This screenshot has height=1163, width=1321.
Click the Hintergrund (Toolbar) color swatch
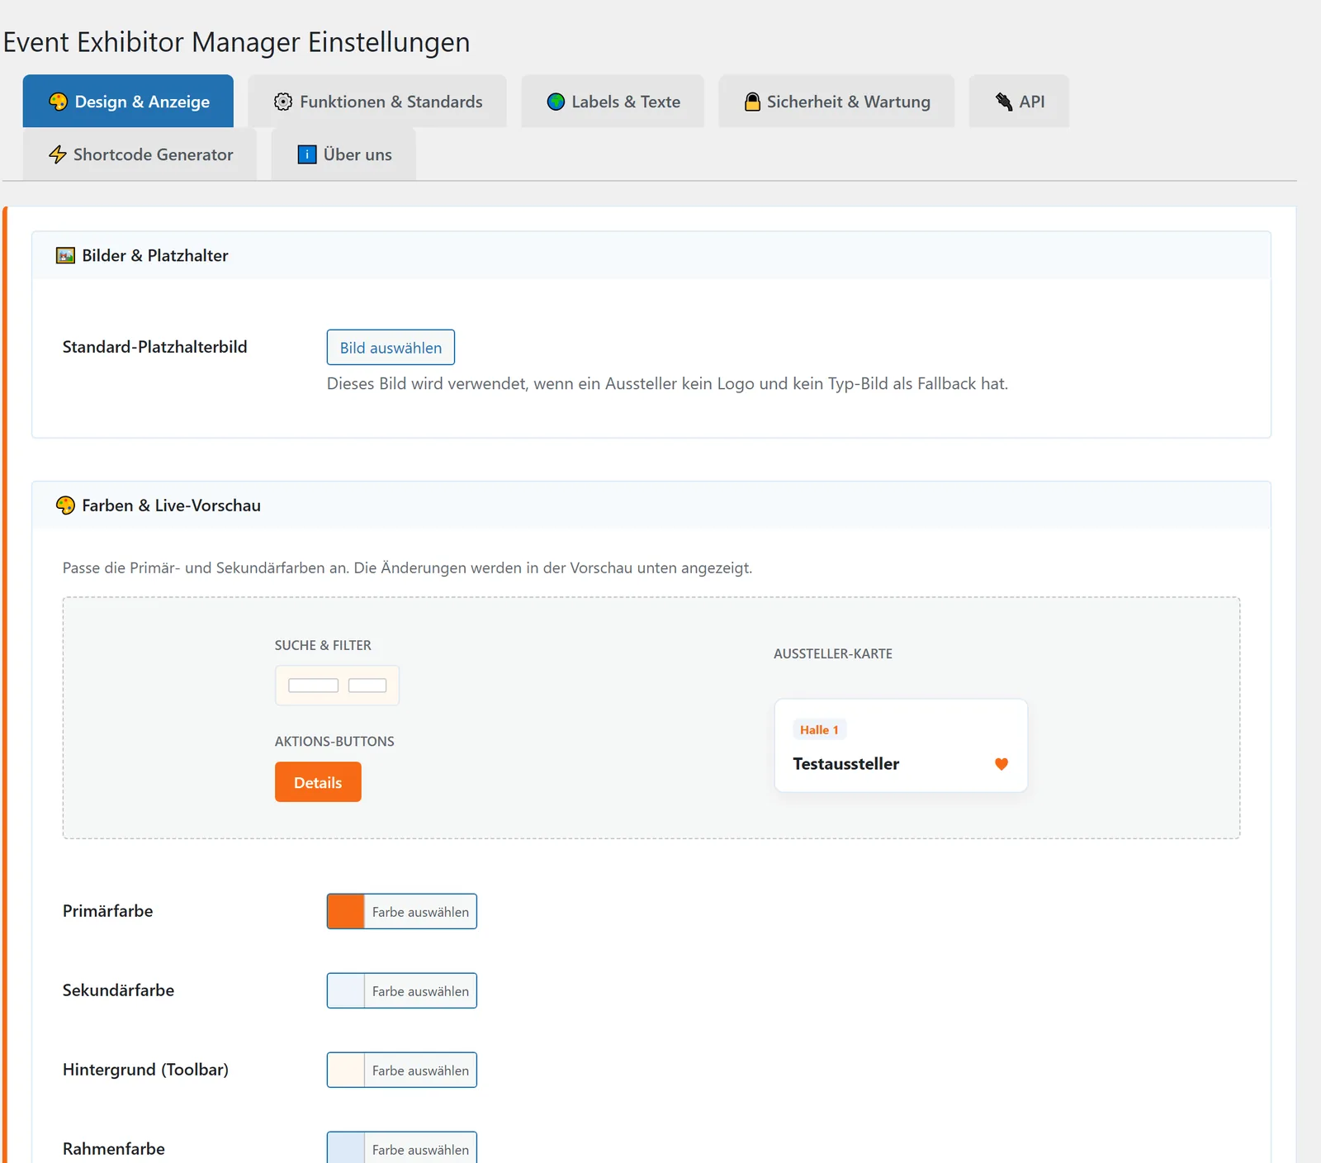click(346, 1070)
